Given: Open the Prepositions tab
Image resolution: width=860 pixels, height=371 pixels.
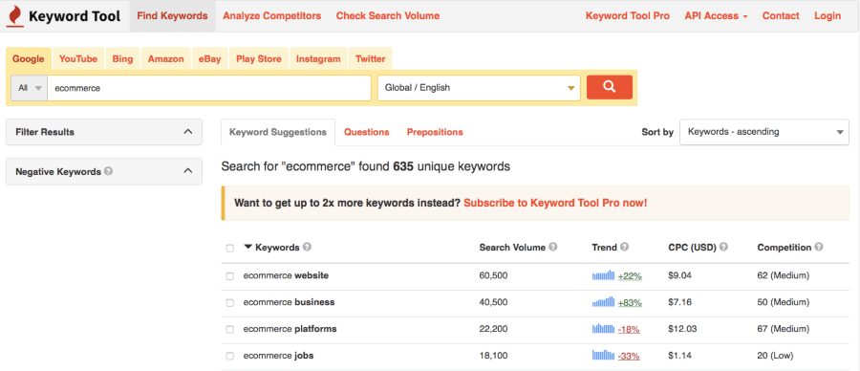Looking at the screenshot, I should [x=435, y=132].
